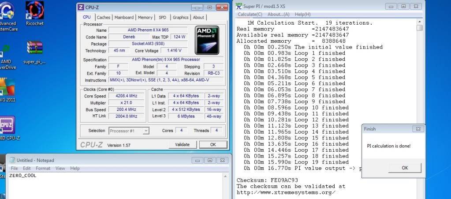Viewport: 451px width, 199px height.
Task: Close the Finish dialog with X button
Action: (x=418, y=129)
